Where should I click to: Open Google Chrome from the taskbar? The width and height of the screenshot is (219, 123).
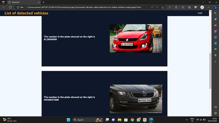tap(132, 120)
